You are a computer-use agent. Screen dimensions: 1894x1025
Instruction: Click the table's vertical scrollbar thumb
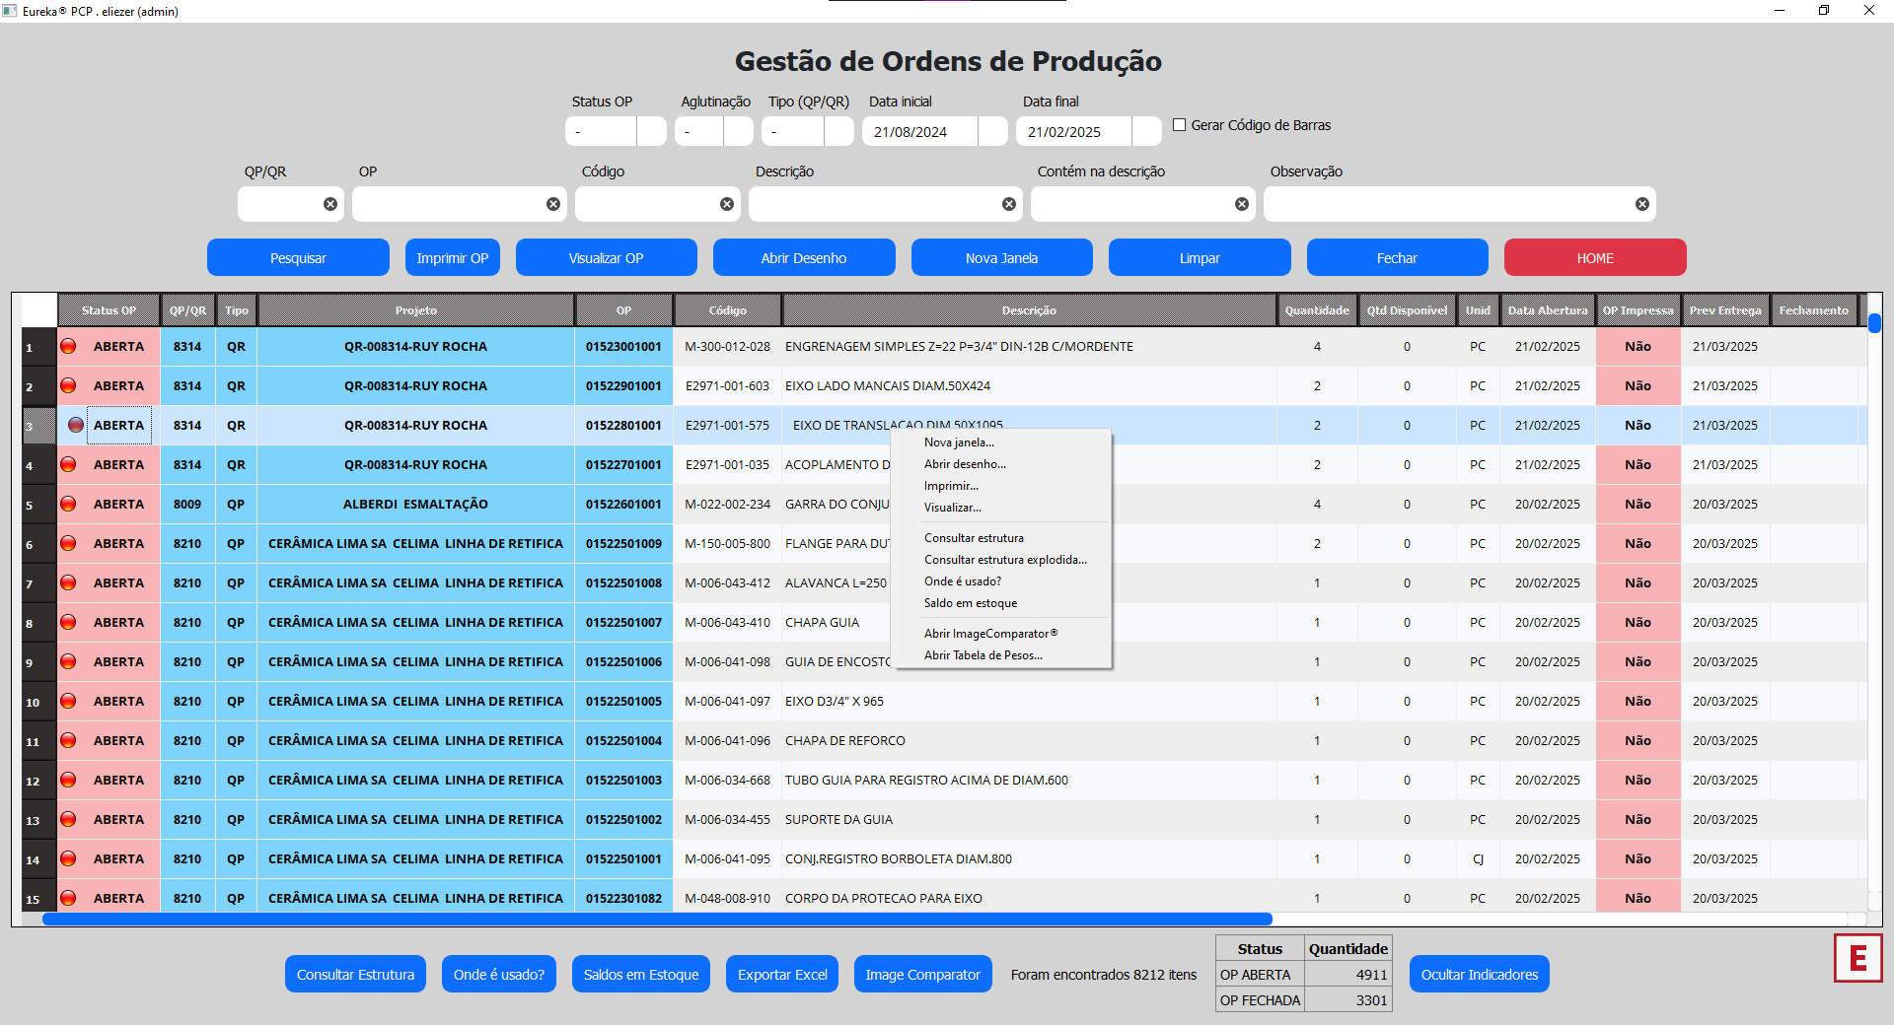1874,322
